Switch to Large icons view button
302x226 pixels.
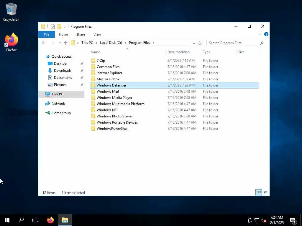coord(265,192)
